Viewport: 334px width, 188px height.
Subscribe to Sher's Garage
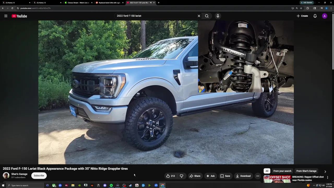pyautogui.click(x=39, y=175)
